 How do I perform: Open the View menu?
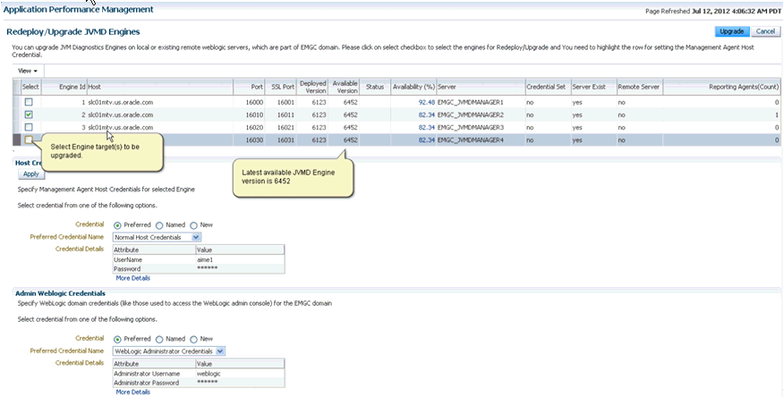pyautogui.click(x=28, y=71)
